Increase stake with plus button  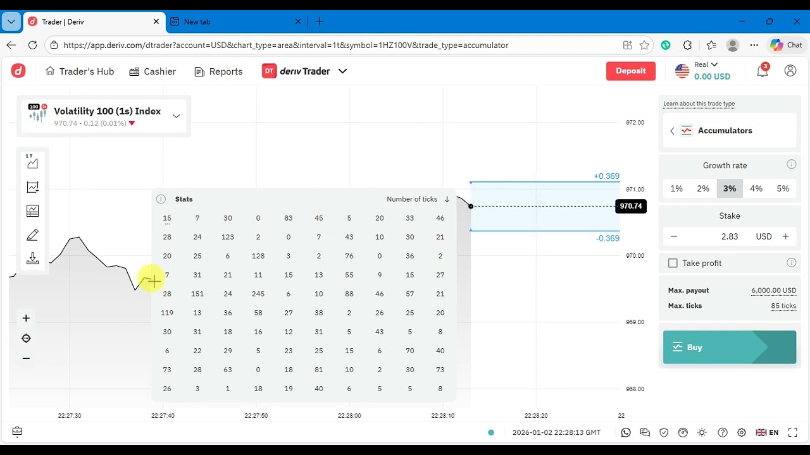point(785,236)
